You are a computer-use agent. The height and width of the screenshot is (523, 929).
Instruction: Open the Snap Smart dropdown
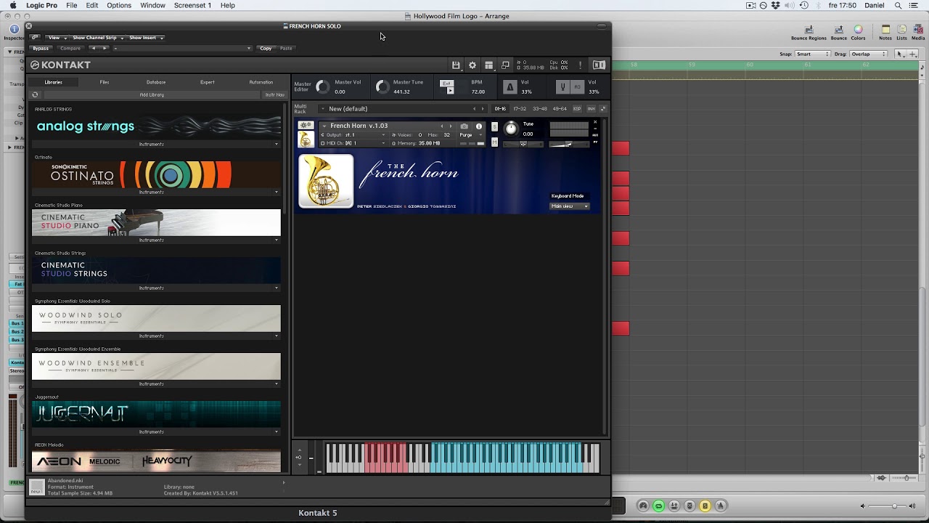point(812,54)
